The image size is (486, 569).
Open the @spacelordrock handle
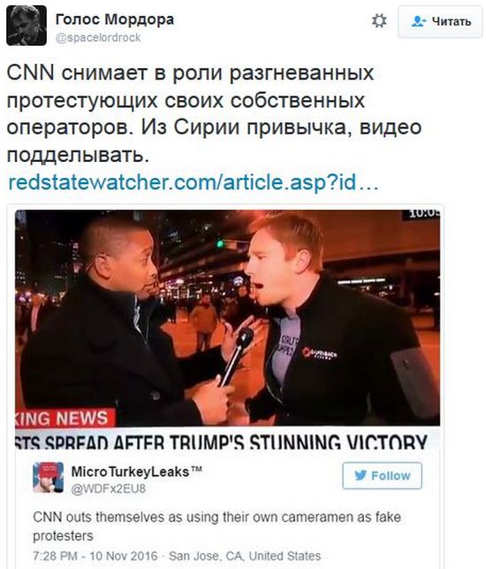click(x=98, y=38)
